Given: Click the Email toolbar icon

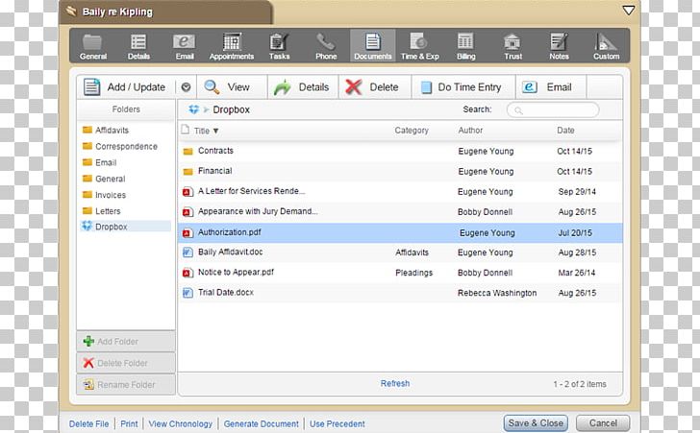Looking at the screenshot, I should click(530, 87).
